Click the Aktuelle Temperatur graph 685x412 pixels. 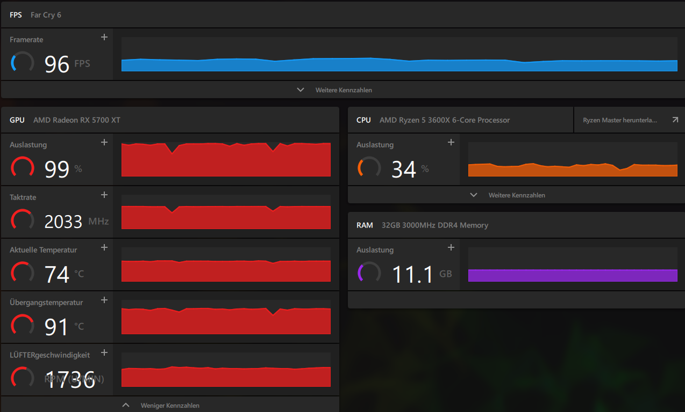226,264
